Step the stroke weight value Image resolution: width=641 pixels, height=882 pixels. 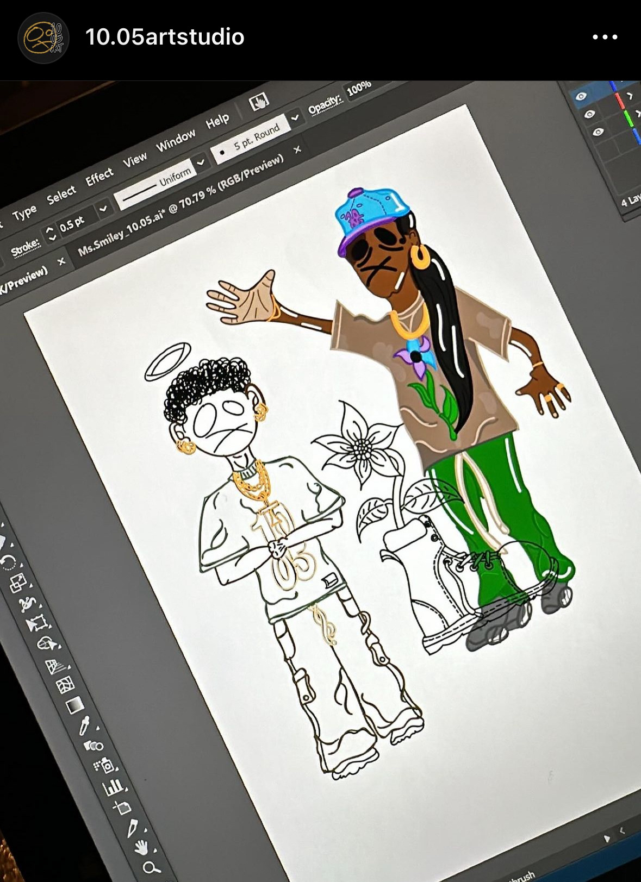point(51,233)
